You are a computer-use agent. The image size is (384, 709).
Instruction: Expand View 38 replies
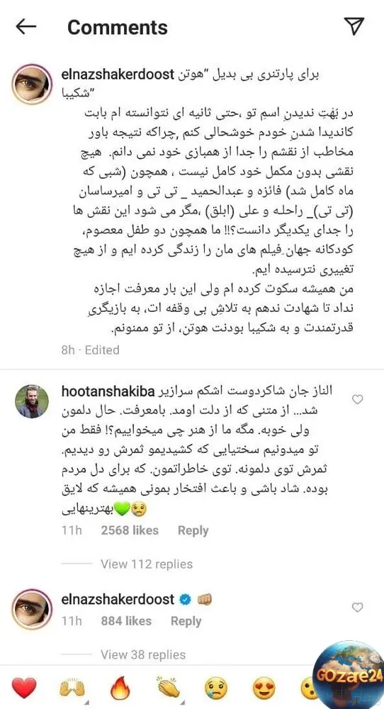point(142,654)
